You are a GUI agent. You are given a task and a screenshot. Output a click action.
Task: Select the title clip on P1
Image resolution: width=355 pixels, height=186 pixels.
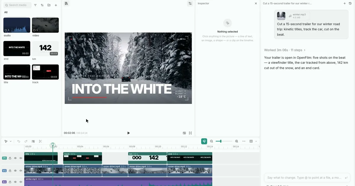[41, 158]
